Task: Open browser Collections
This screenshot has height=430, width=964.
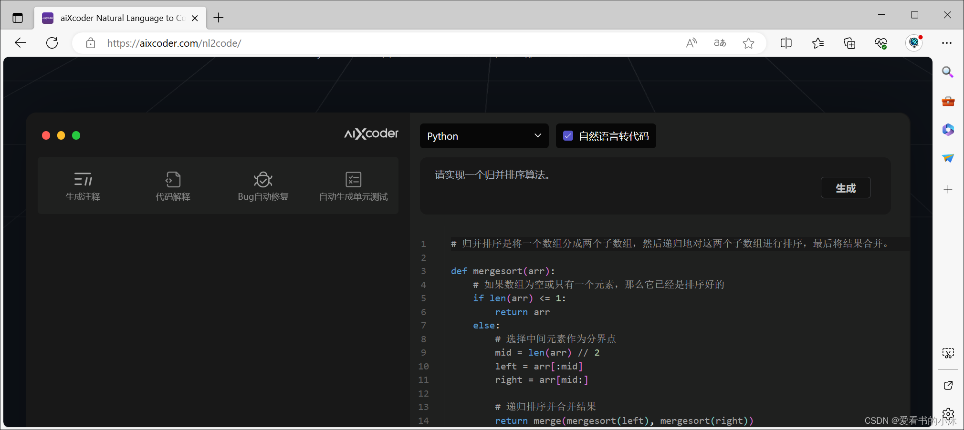Action: click(849, 43)
